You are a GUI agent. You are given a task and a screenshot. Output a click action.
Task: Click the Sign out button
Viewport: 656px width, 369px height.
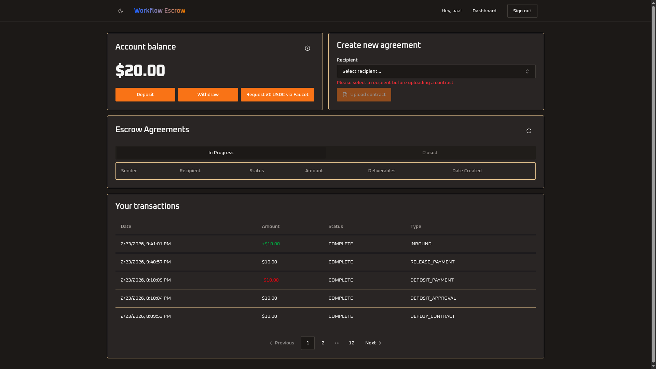pyautogui.click(x=522, y=11)
